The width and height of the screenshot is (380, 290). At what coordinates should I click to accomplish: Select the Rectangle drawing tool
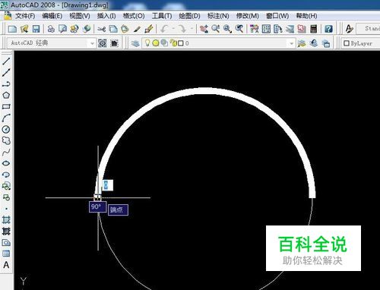(x=6, y=106)
